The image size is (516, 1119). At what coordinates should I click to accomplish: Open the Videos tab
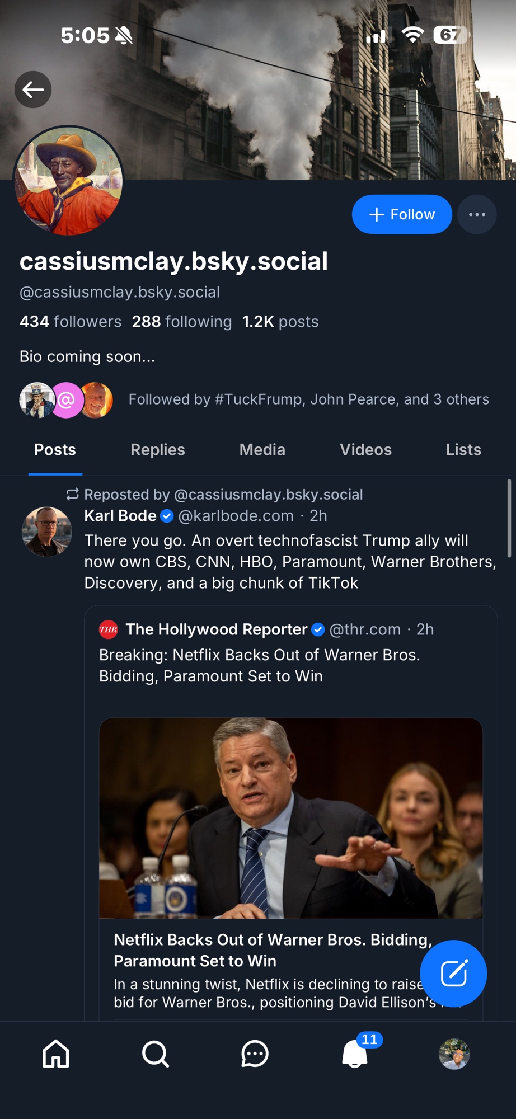pos(365,450)
